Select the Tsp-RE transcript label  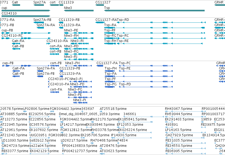tap(123, 41)
